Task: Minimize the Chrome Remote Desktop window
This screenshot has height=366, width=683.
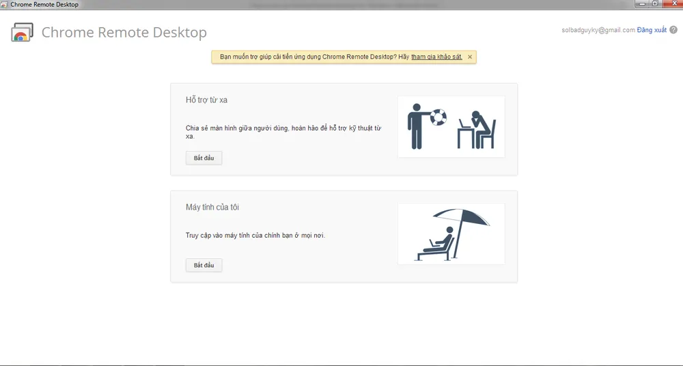Action: (642, 3)
